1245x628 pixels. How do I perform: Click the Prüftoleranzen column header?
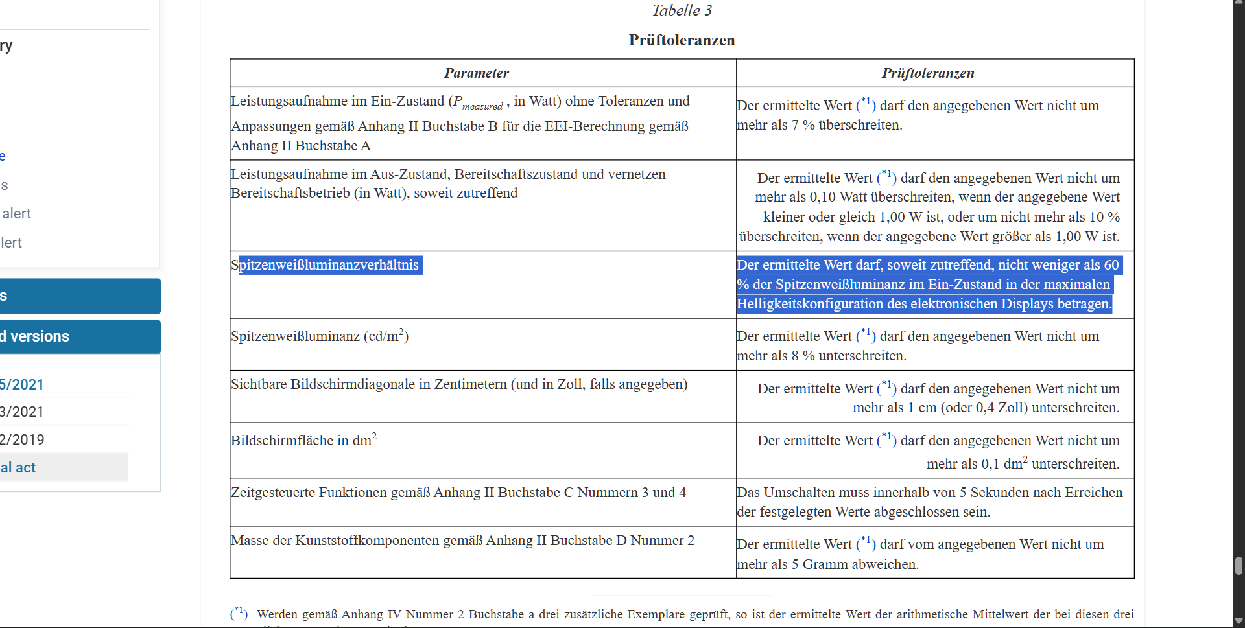[927, 73]
